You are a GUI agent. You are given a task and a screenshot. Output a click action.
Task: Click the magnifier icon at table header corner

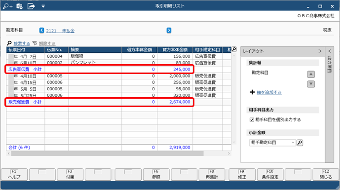click(x=234, y=49)
